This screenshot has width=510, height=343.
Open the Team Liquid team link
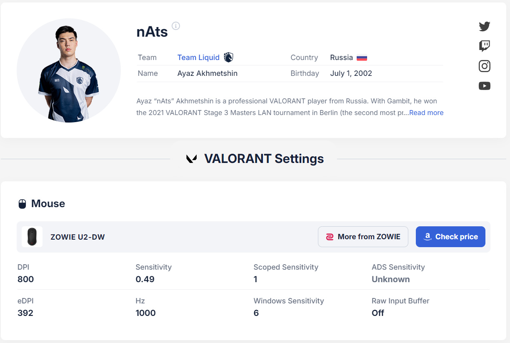pyautogui.click(x=198, y=58)
